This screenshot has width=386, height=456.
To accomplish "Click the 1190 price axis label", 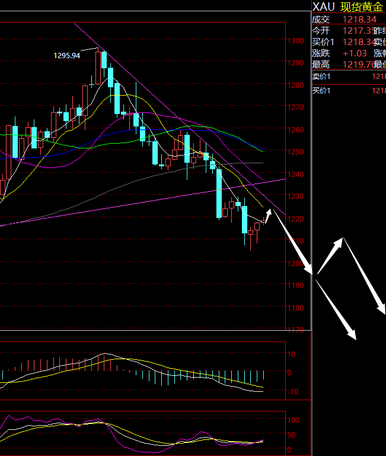I will point(296,285).
